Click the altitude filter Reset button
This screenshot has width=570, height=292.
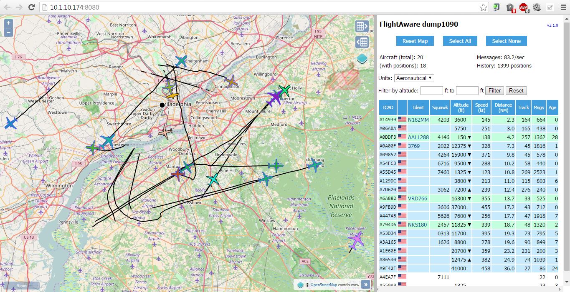(x=516, y=90)
